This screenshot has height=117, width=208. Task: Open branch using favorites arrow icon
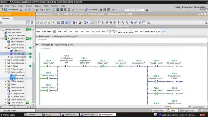pyautogui.click(x=60, y=32)
